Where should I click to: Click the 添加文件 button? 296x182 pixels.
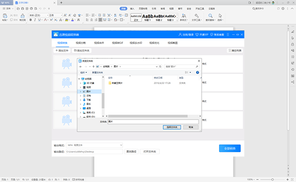tap(62, 51)
